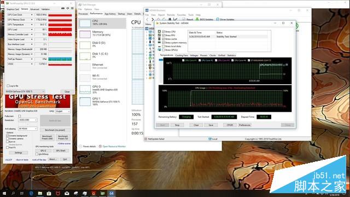Image resolution: width=350 pixels, height=197 pixels.
Task: Enable the Log to file checkbox in GPU-Z
Action: pos(8,86)
